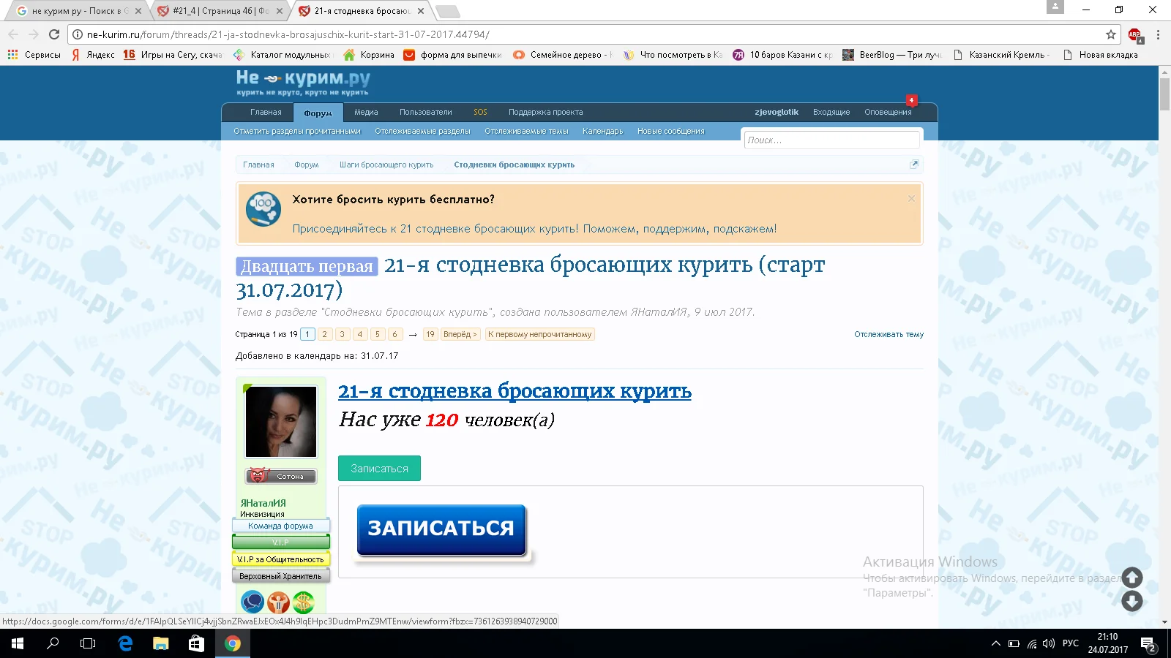
Task: Click the scroll-to-top arrow icon
Action: point(1132,578)
